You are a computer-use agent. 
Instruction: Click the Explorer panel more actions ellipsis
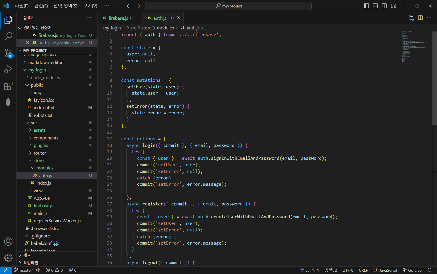click(90, 18)
